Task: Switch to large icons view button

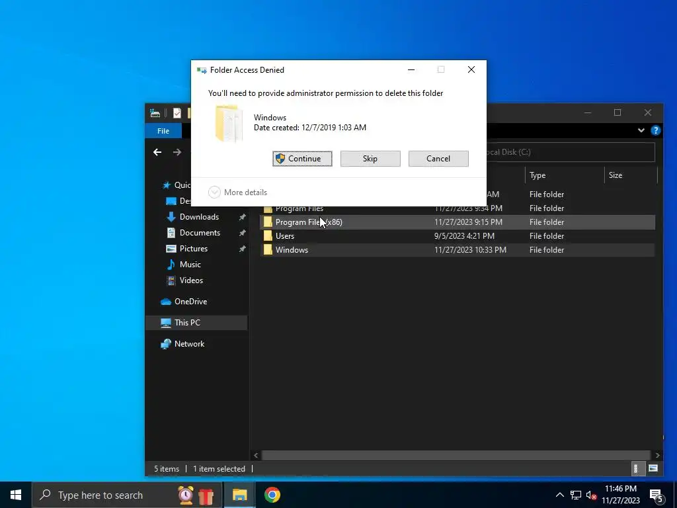Action: click(x=653, y=469)
